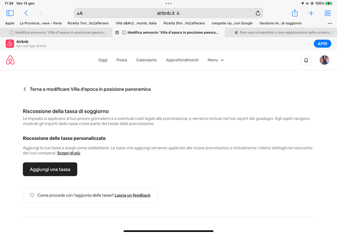Reload the page with the refresh icon
The width and height of the screenshot is (337, 234).
coord(258,13)
